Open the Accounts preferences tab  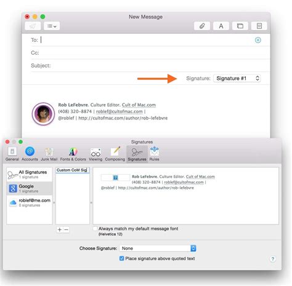point(30,154)
